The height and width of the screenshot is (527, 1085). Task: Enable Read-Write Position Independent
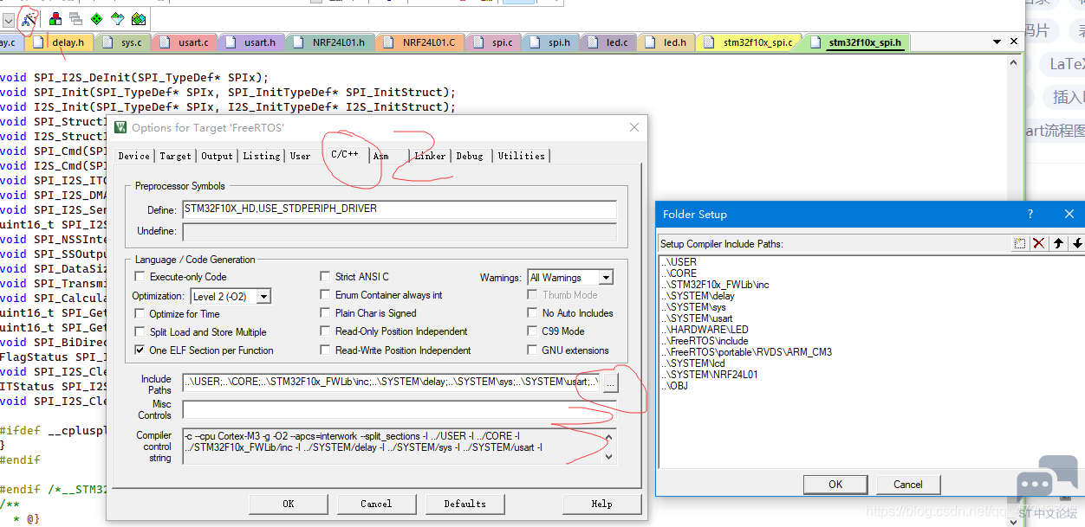[x=326, y=350]
